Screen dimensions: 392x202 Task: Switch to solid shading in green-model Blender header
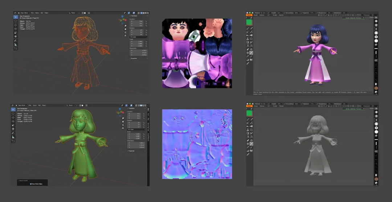(141, 105)
